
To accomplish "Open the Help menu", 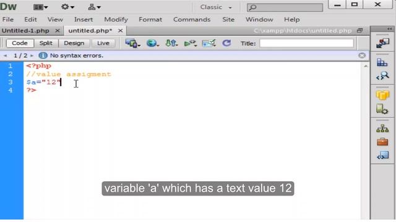I will tap(291, 19).
